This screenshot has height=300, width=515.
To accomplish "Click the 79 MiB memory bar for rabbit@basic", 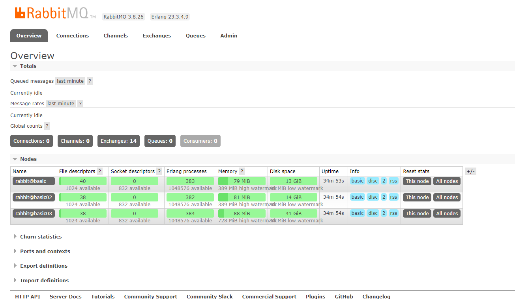I will point(242,181).
